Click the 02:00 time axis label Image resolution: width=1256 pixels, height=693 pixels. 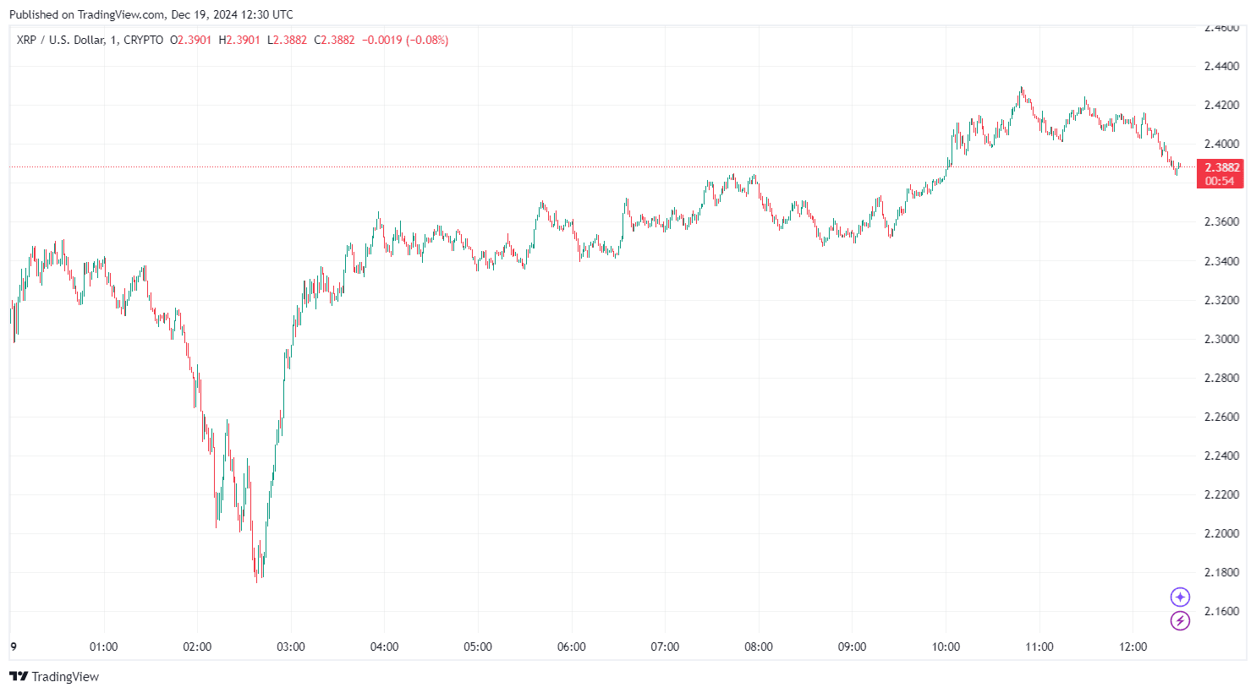[197, 647]
